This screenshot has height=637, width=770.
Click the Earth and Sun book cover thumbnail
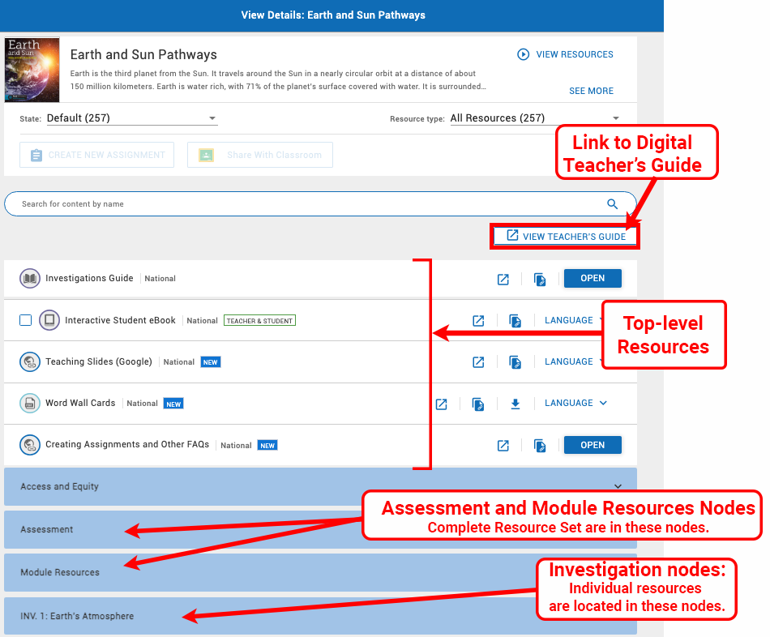point(32,70)
